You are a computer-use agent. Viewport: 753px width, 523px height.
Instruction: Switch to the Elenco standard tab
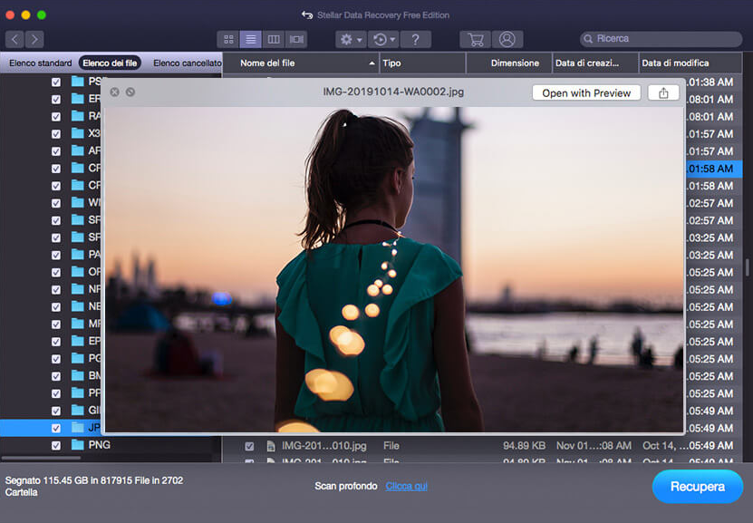coord(41,63)
